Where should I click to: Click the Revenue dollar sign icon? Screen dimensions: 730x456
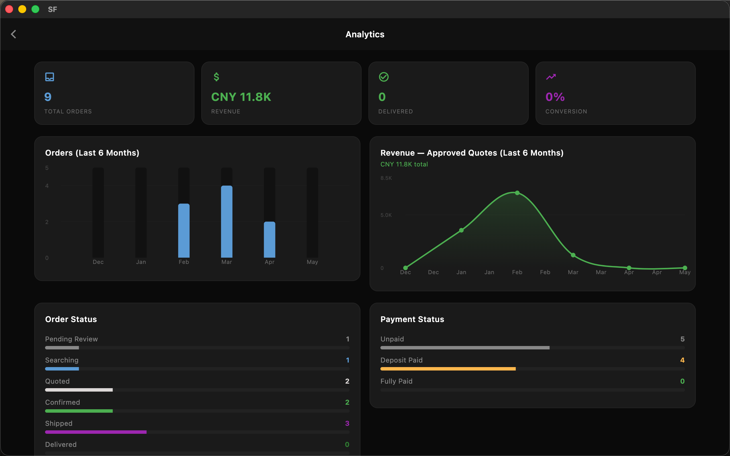coord(216,77)
